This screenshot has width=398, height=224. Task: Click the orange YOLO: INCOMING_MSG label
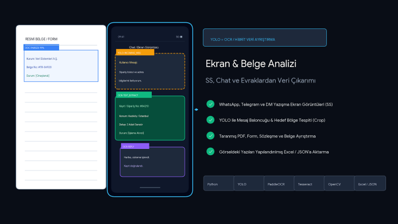click(135, 52)
